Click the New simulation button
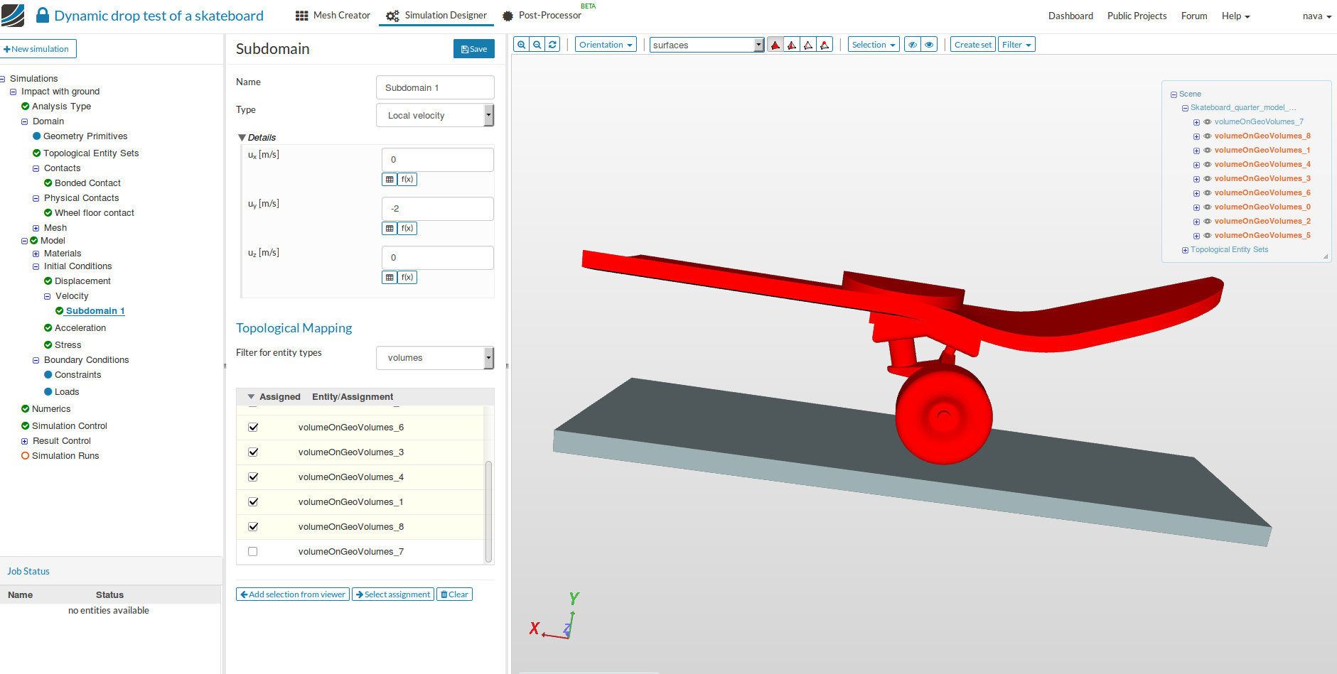Viewport: 1337px width, 674px height. click(x=38, y=49)
